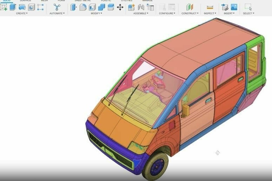This screenshot has height=181, width=272.
Task: Select the Revolve tool
Action: pos(22,7)
